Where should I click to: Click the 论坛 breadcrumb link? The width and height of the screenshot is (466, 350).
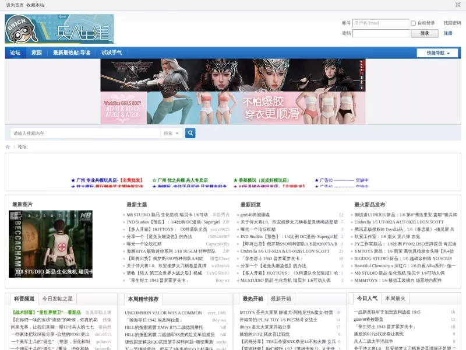(x=22, y=147)
